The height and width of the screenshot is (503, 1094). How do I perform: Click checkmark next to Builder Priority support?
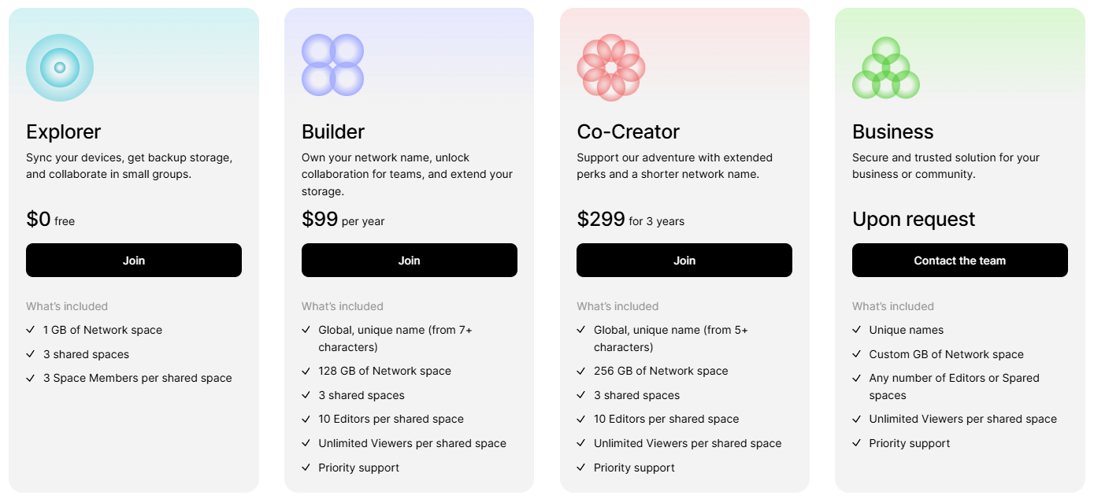[306, 468]
